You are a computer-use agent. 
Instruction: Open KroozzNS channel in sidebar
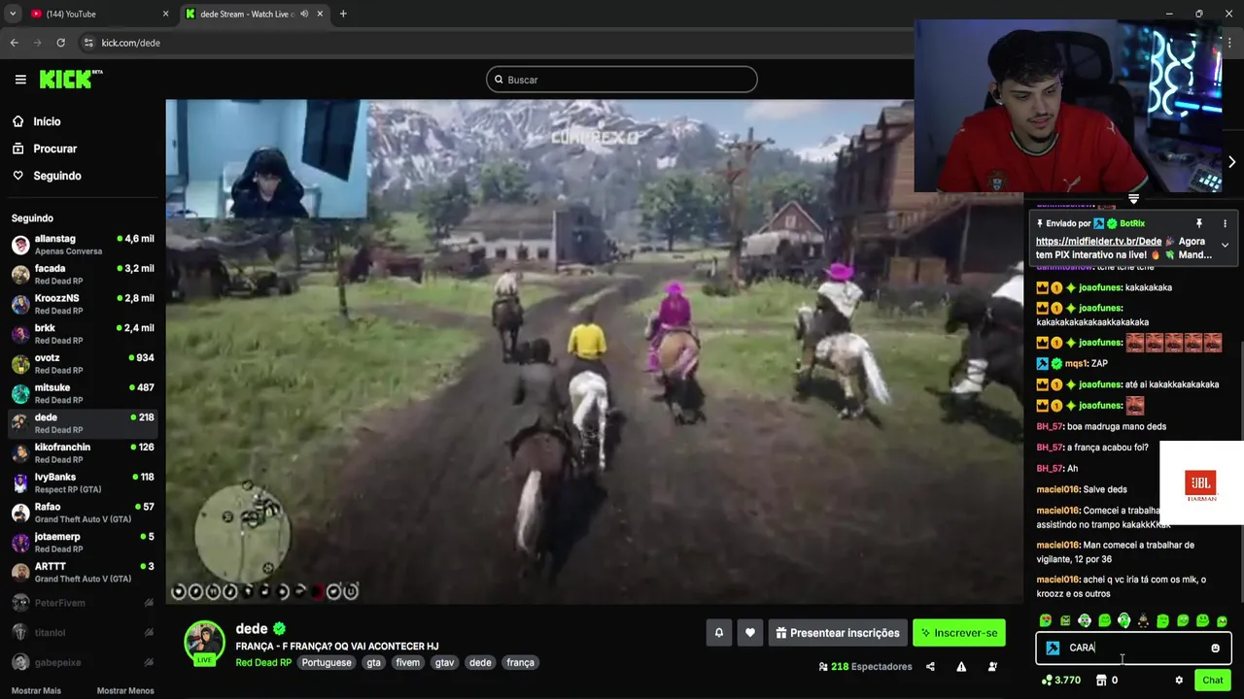coord(83,304)
